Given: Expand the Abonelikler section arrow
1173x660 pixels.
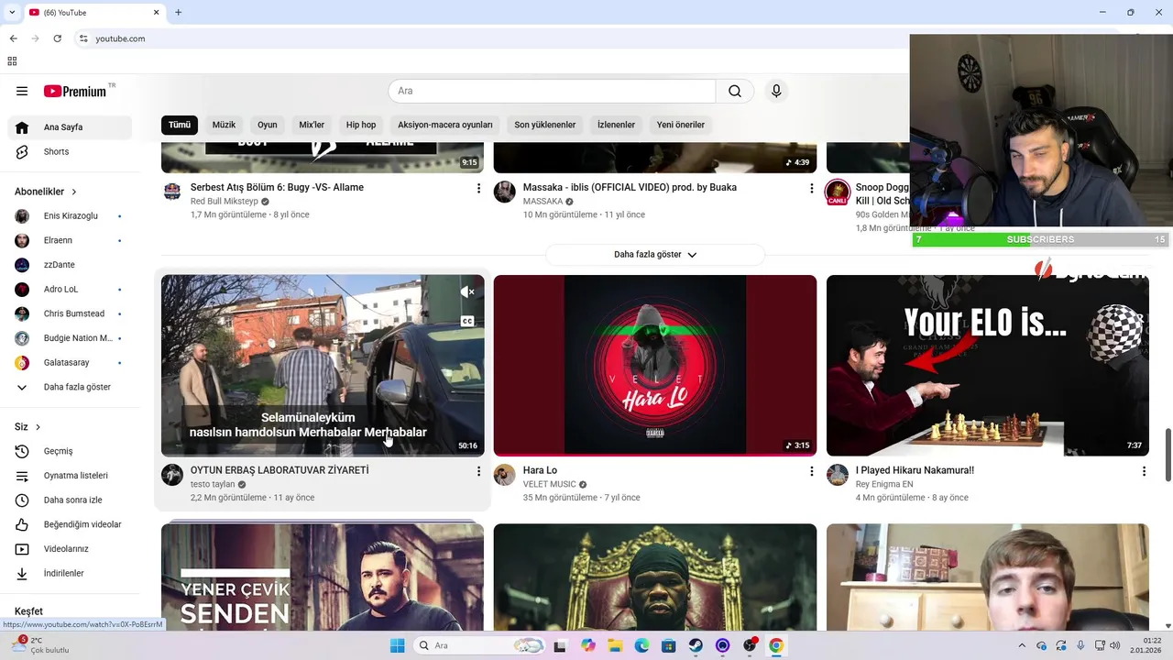Looking at the screenshot, I should [x=74, y=192].
